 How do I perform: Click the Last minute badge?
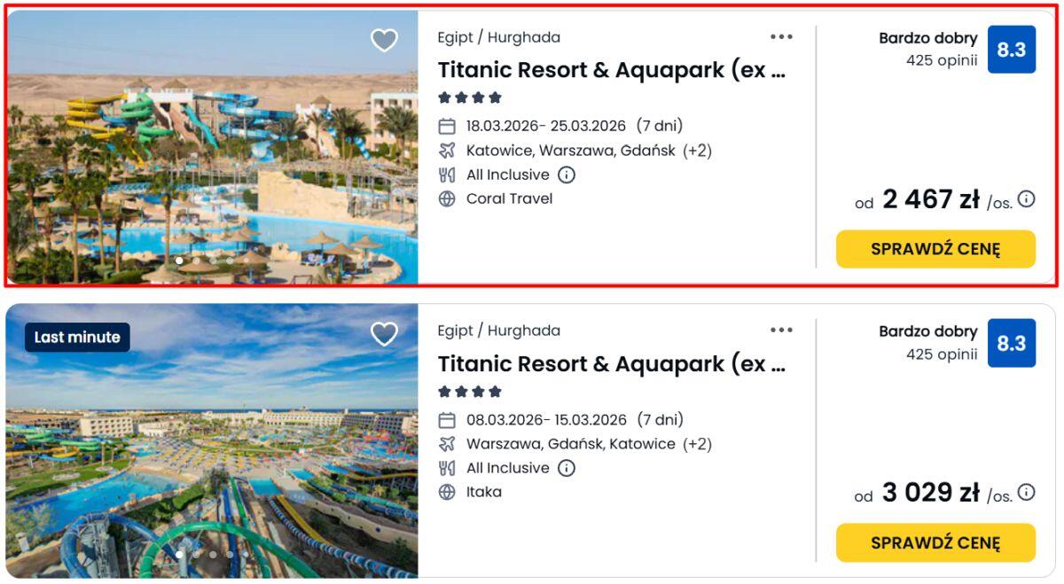click(x=77, y=337)
